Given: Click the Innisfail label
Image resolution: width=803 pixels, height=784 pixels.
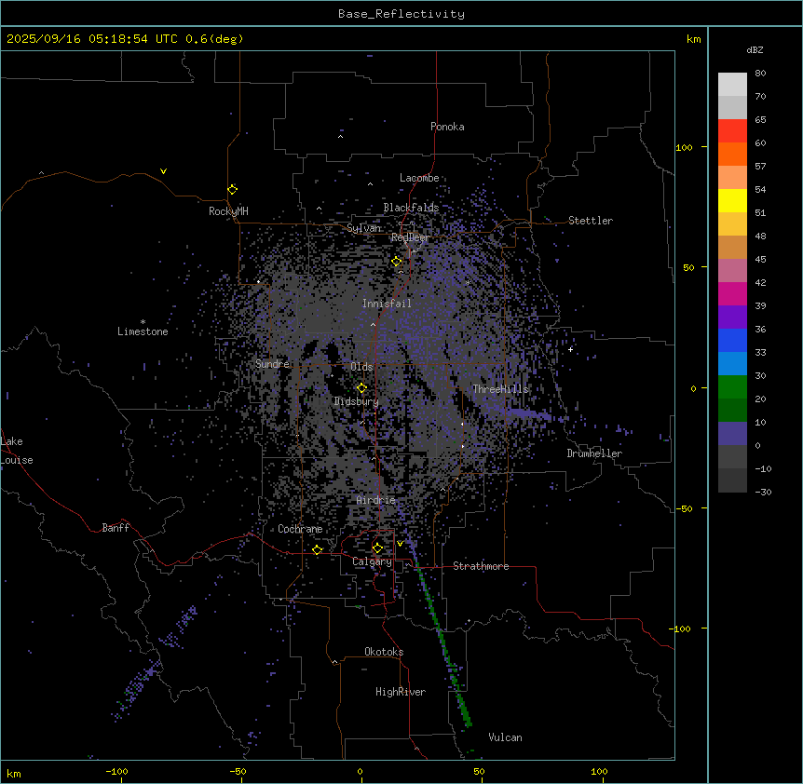Looking at the screenshot, I should 387,304.
